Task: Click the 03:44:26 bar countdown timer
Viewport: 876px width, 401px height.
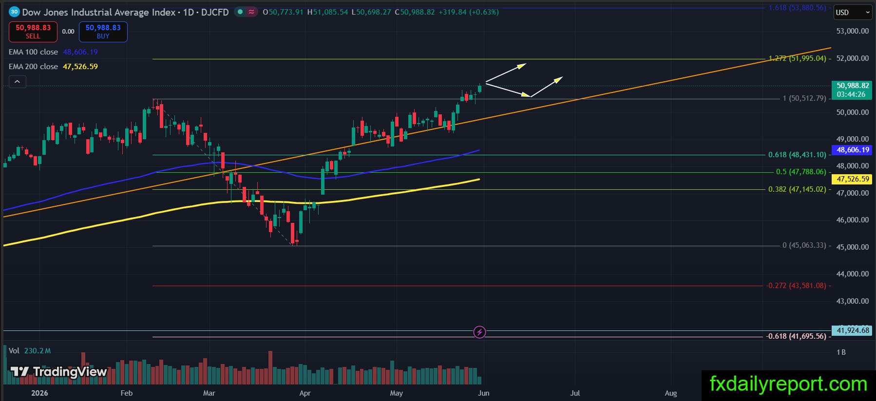Action: pyautogui.click(x=851, y=94)
